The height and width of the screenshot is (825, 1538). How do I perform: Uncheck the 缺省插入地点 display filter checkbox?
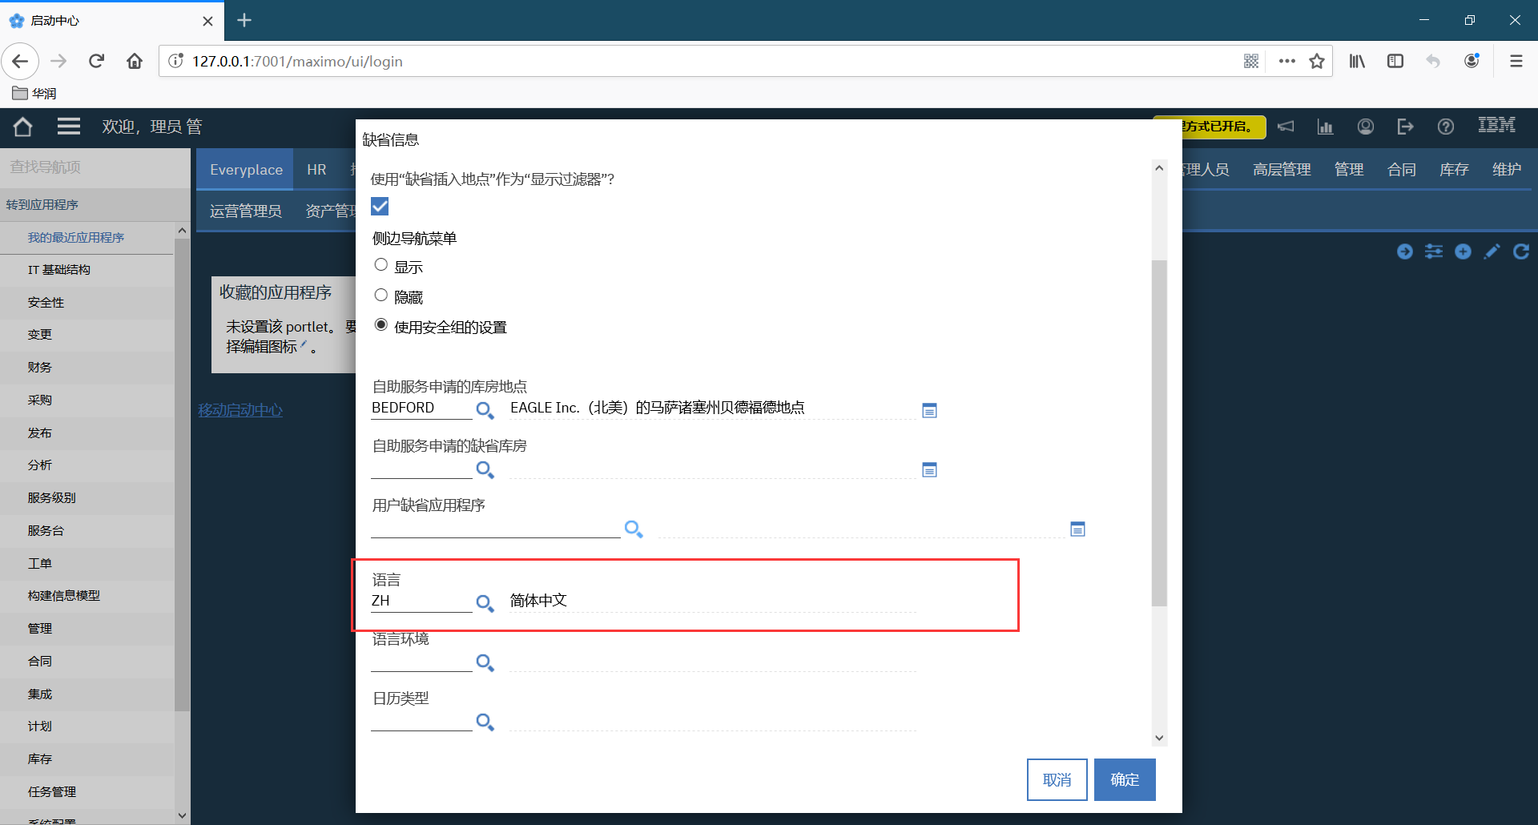coord(379,206)
